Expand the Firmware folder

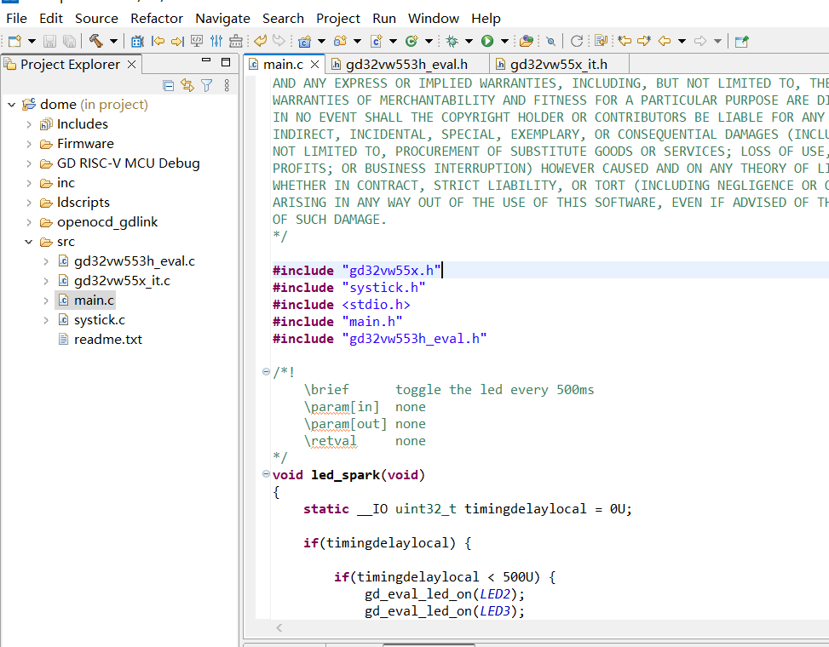(x=29, y=144)
